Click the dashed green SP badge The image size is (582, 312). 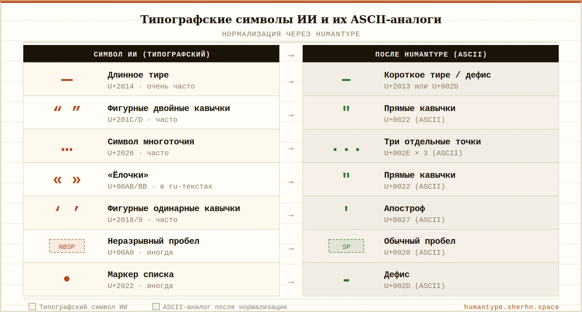pos(346,246)
